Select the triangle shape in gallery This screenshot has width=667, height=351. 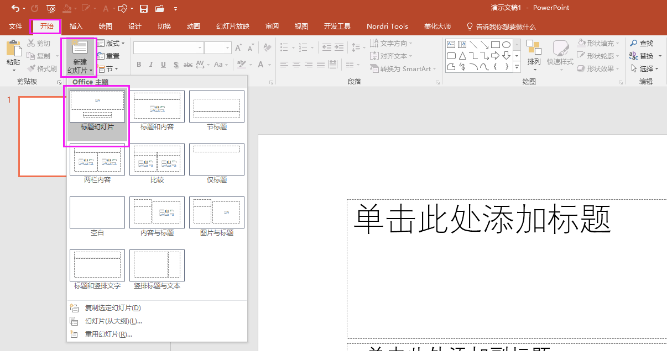(462, 56)
